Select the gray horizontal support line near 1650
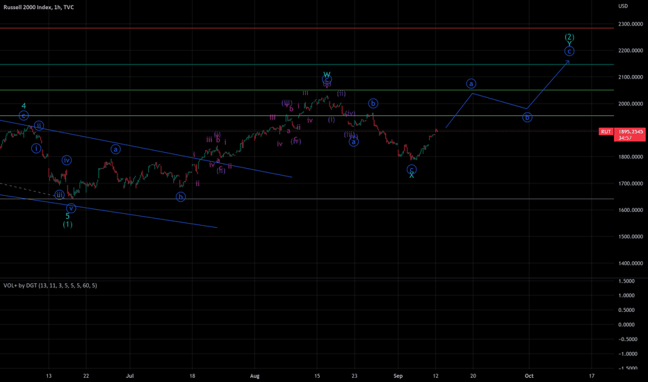648x382 pixels. click(307, 199)
